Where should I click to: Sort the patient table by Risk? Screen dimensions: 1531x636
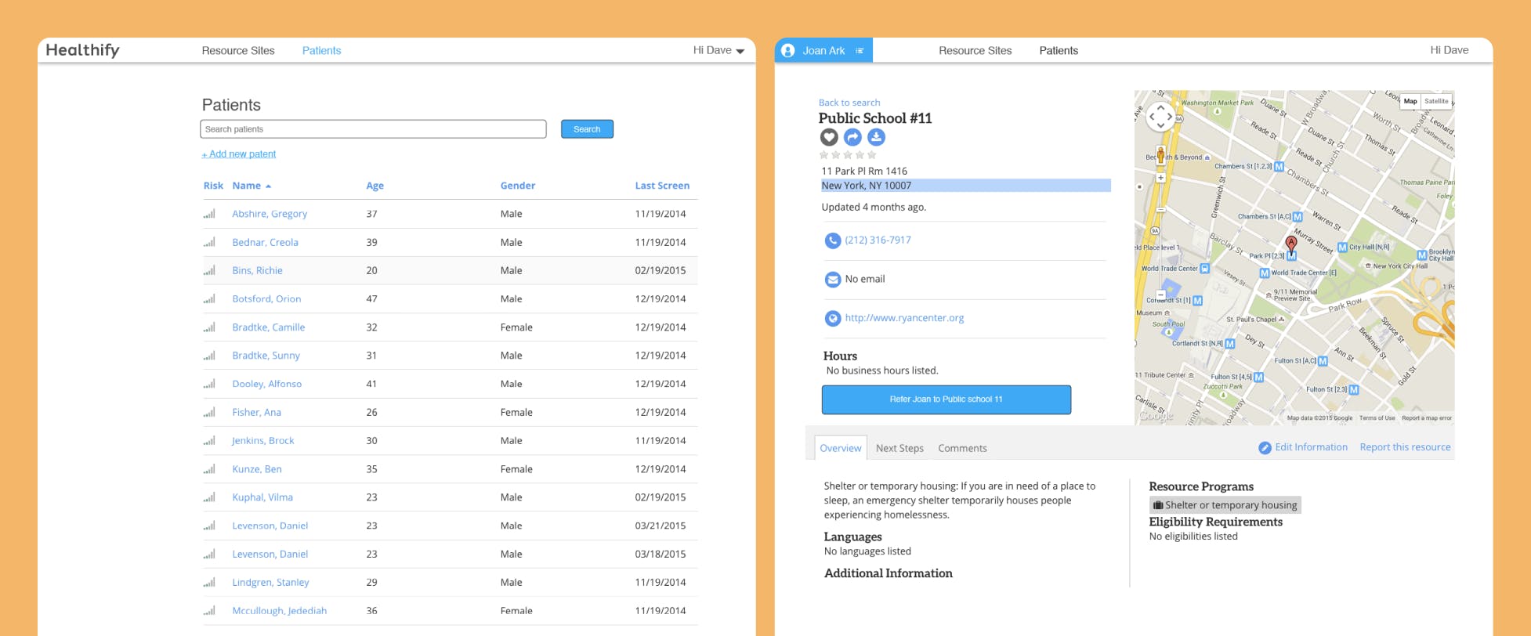coord(213,186)
